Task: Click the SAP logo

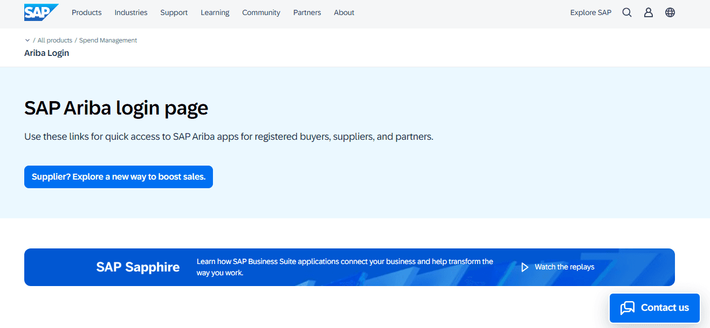Action: click(x=41, y=12)
